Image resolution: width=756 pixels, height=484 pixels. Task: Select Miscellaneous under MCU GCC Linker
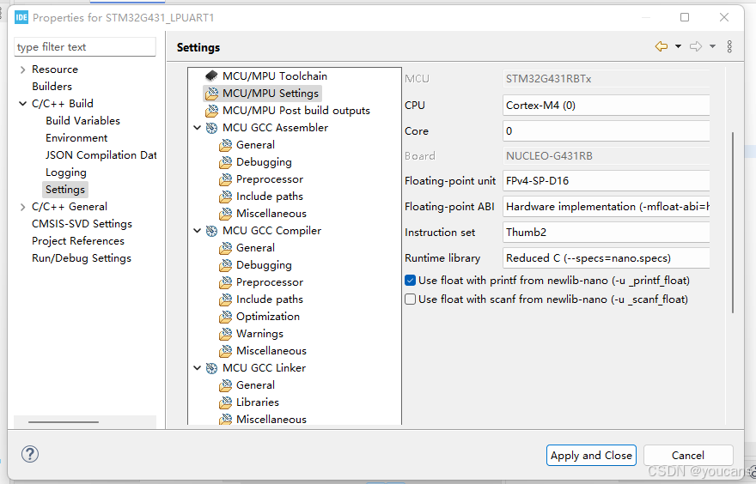271,420
